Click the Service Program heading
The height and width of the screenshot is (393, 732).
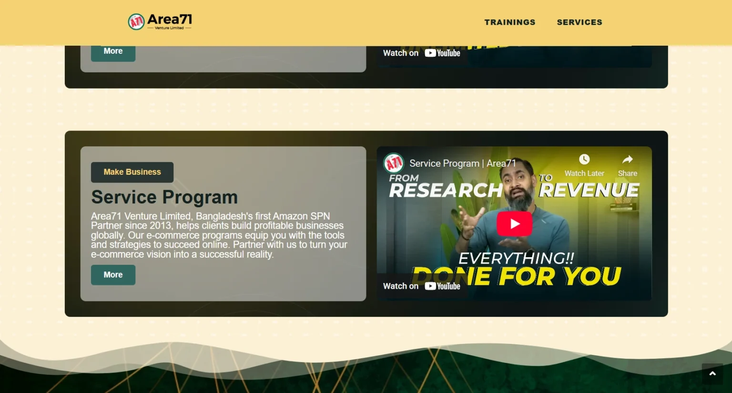point(164,197)
